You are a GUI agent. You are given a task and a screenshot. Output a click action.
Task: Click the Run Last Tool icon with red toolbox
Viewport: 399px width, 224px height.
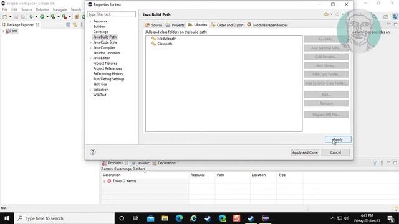coord(64,17)
